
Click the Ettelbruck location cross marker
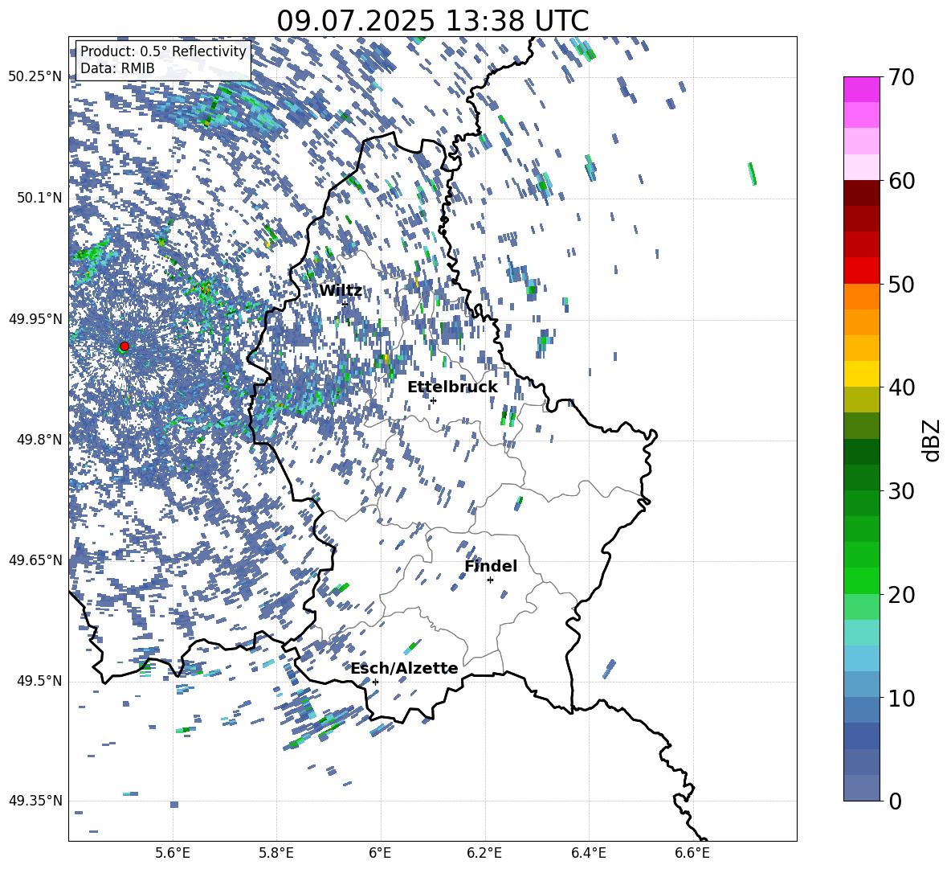(433, 400)
